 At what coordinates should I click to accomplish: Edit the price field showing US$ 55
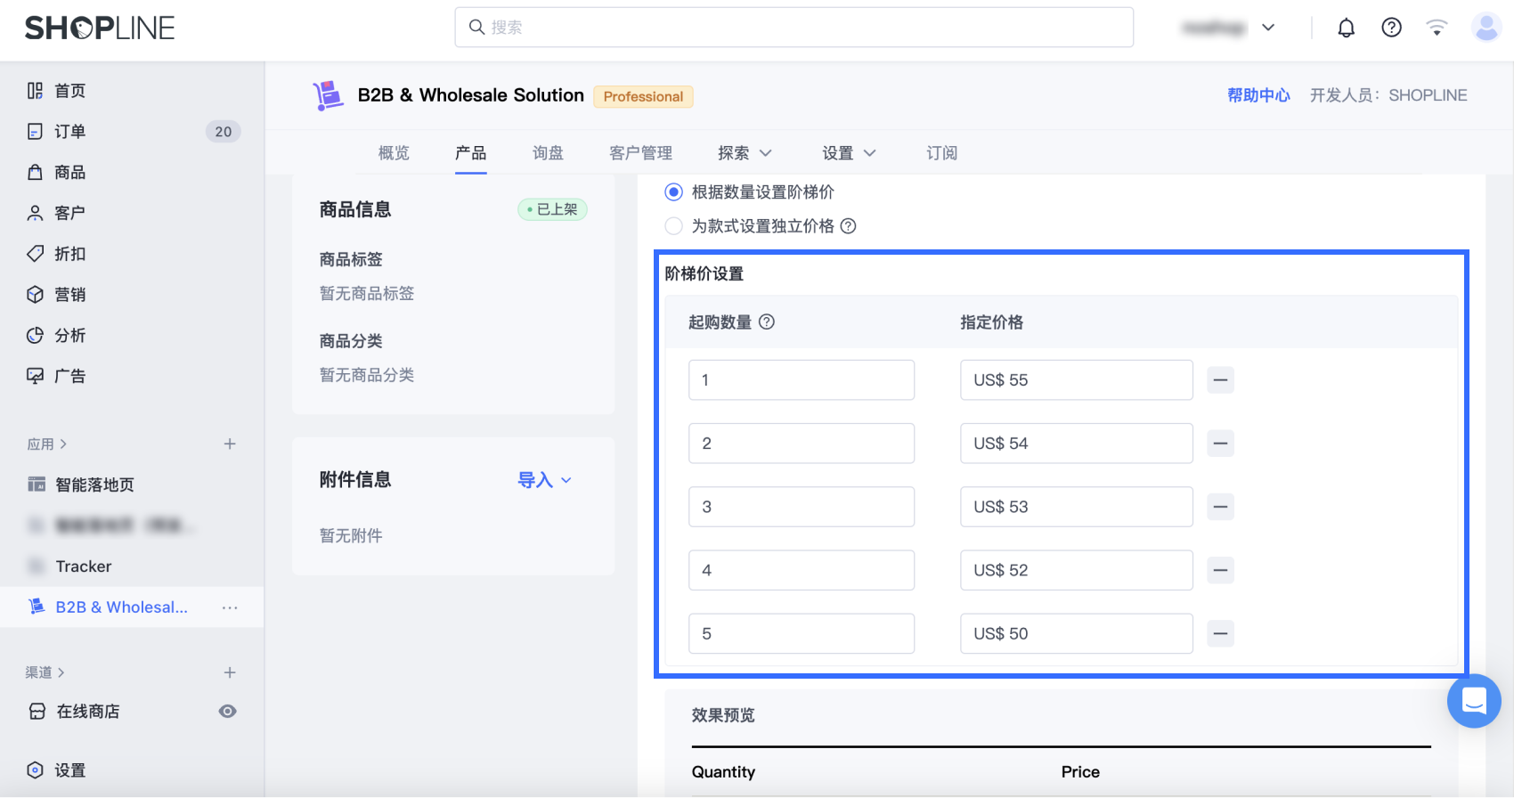[1077, 380]
